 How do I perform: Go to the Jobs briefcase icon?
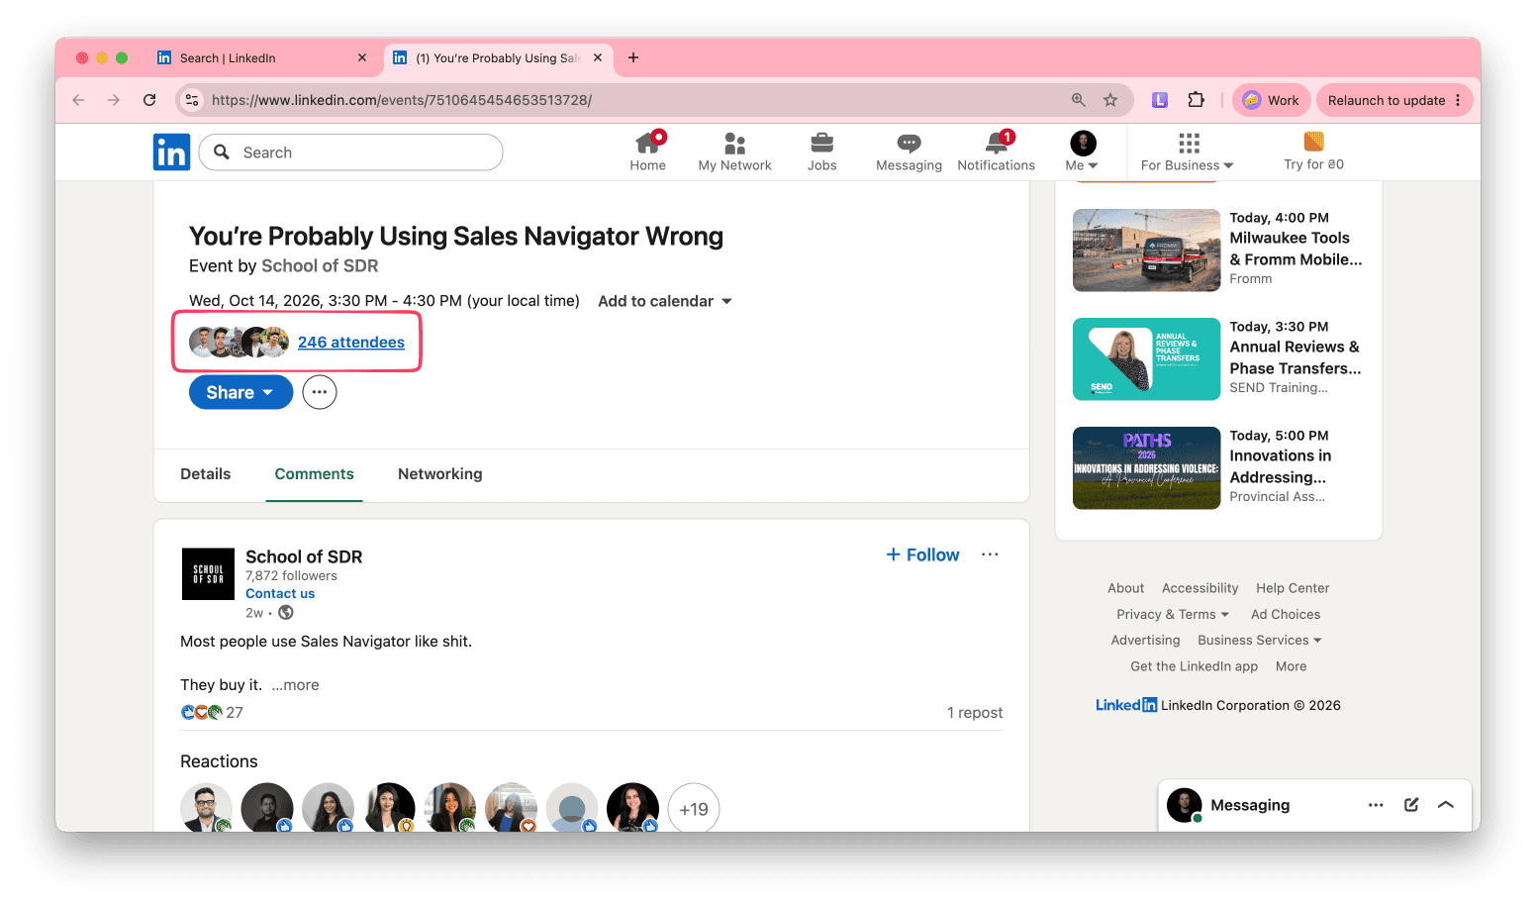click(x=822, y=143)
